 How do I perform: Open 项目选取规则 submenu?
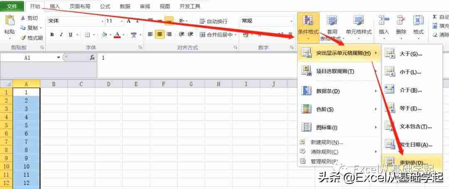(339, 71)
